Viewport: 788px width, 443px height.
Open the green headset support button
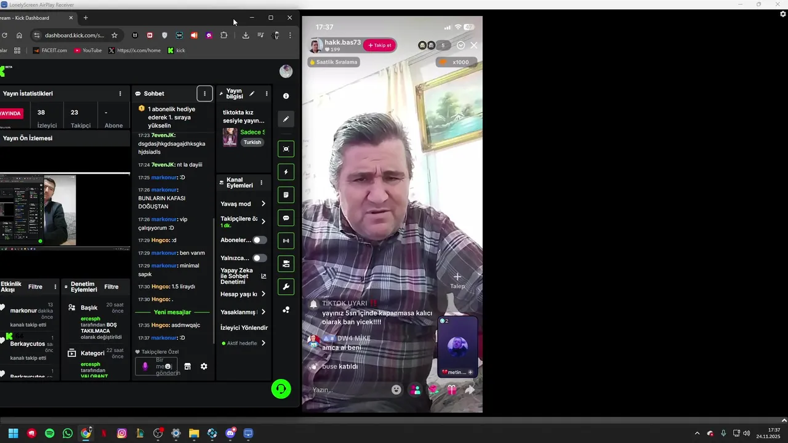pos(281,389)
